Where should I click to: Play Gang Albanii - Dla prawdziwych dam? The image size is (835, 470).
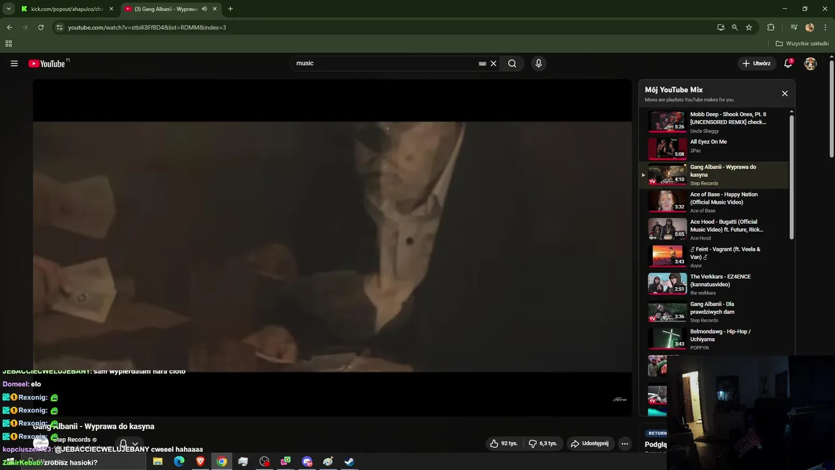(714, 311)
